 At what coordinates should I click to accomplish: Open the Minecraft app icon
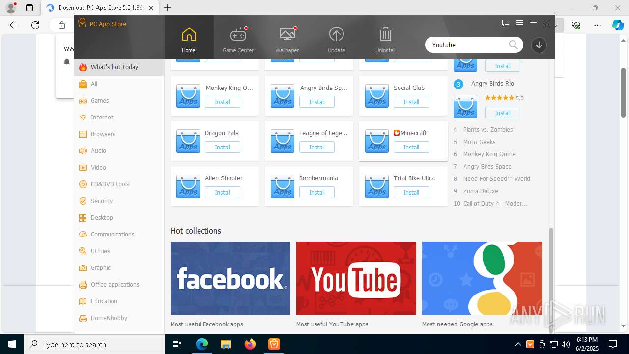tap(377, 141)
